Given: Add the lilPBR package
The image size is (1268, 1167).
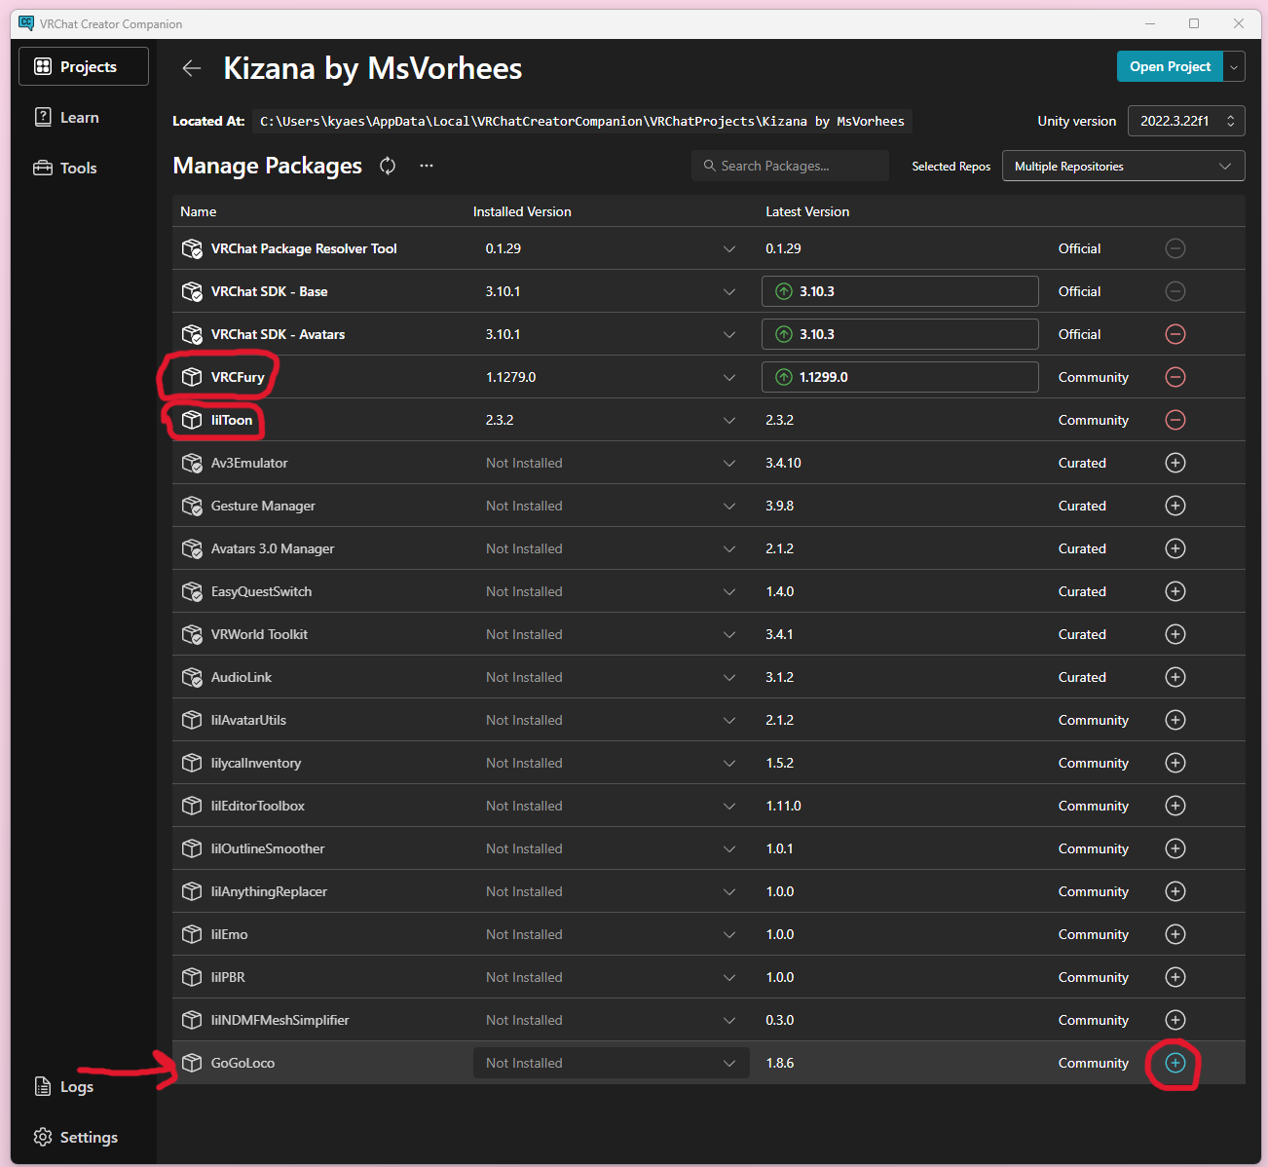Looking at the screenshot, I should pos(1175,977).
